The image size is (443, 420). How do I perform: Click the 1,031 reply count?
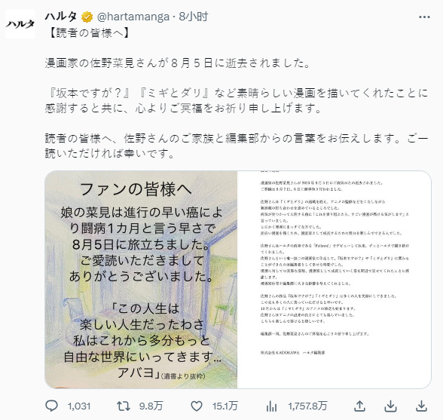click(x=79, y=406)
